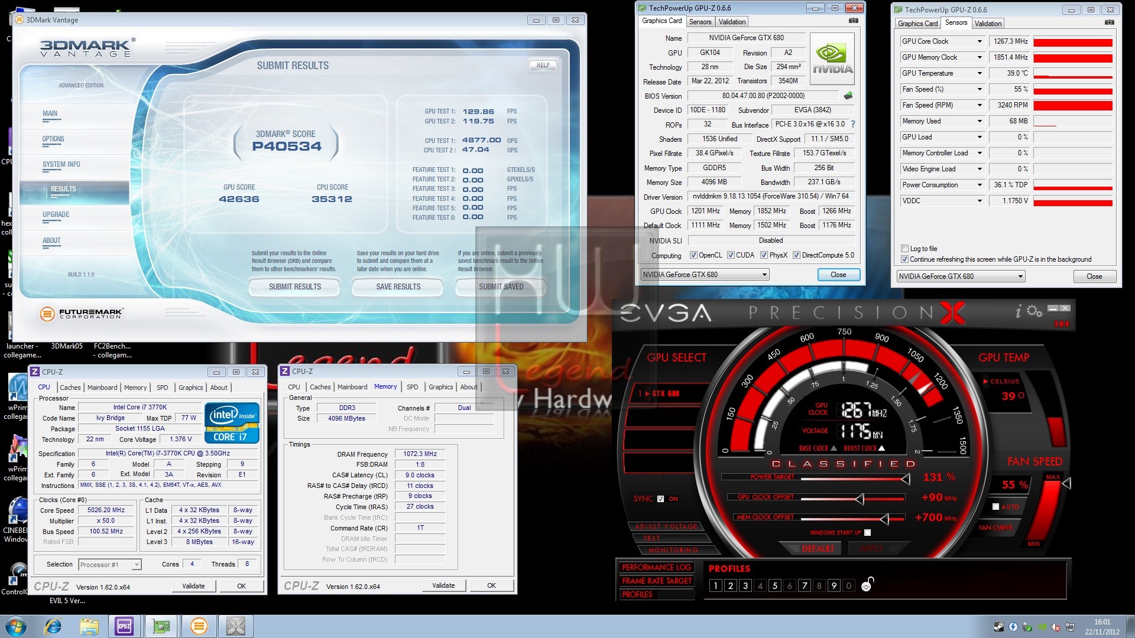Enable the Windows Start Up checkbox
The height and width of the screenshot is (638, 1135).
coord(867,532)
